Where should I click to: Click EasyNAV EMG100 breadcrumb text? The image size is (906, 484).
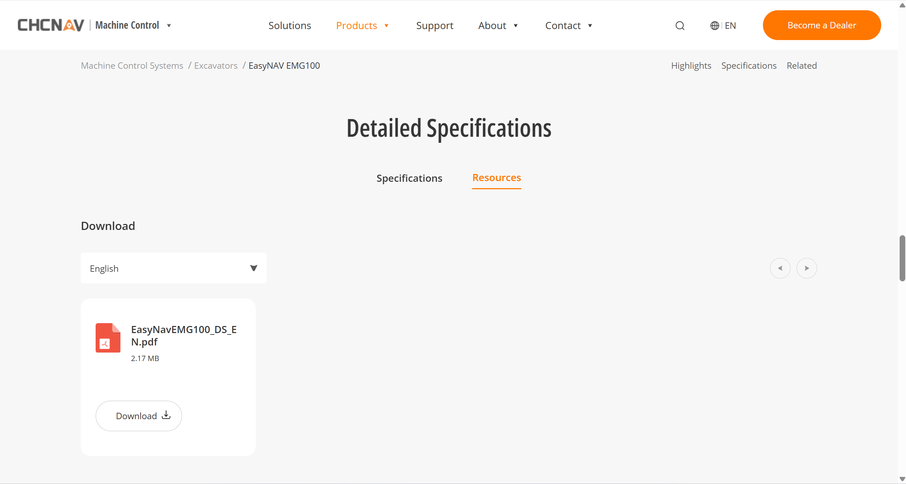(x=284, y=66)
